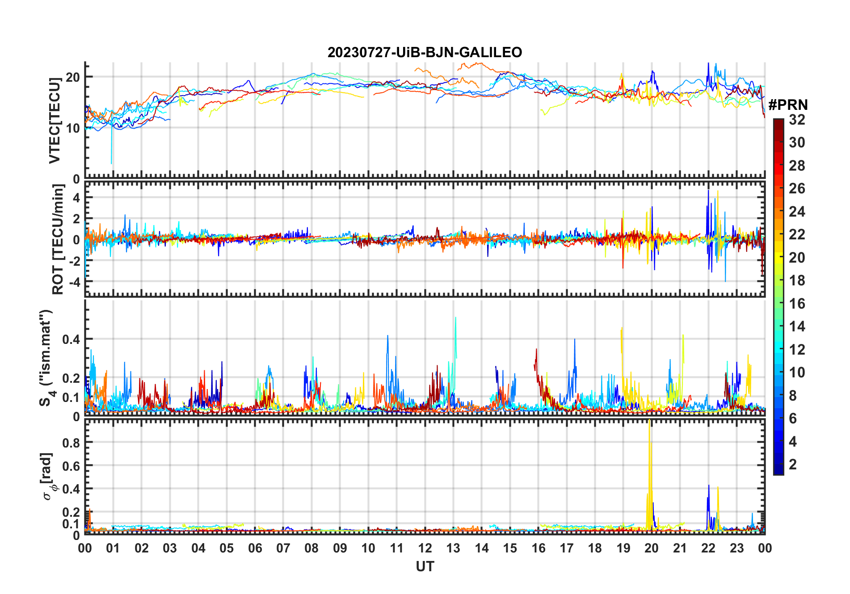Viewport: 850px width, 594px height.
Task: Click the plot title "20230727-UiB-BJN-GALILEO"
Action: point(425,52)
